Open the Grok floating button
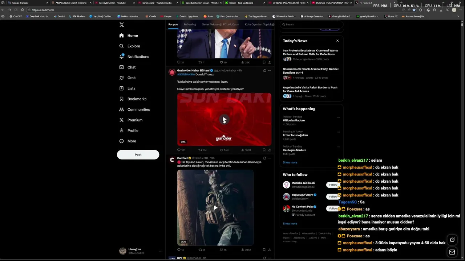Viewport: 465px width, 261px height. 452,240
